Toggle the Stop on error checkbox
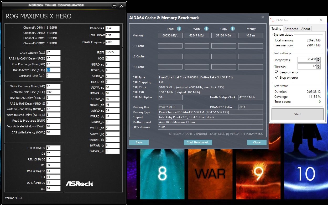 pos(276,78)
